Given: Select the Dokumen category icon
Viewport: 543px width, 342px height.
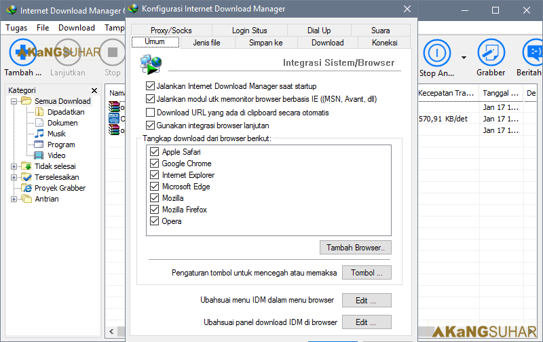Looking at the screenshot, I should [x=39, y=123].
